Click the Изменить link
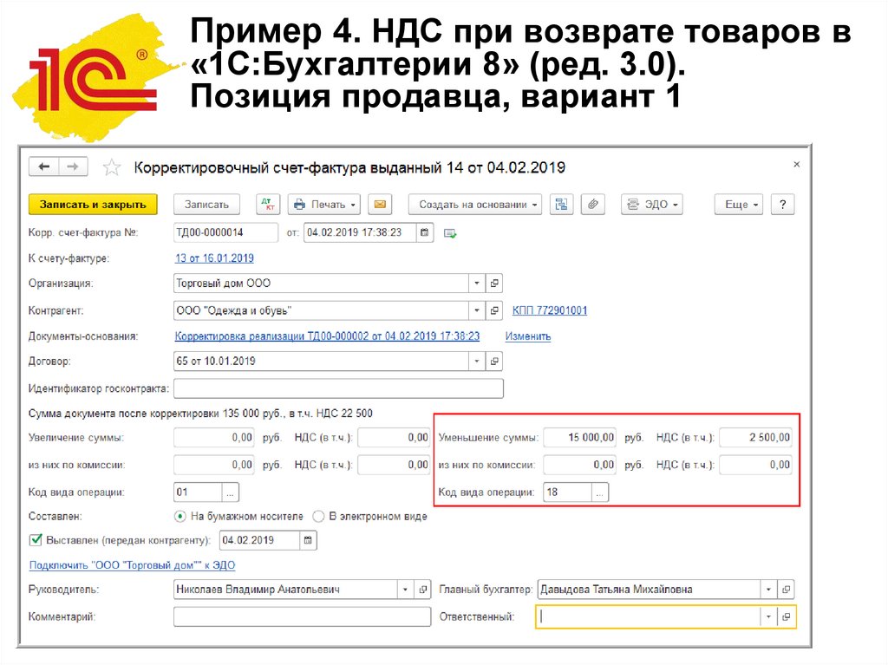The width and height of the screenshot is (888, 665). click(528, 336)
